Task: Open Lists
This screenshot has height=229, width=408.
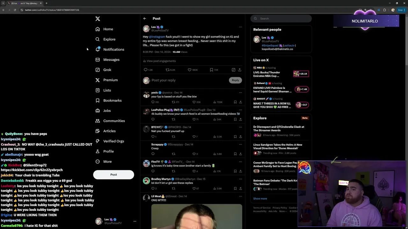Action: tap(103, 90)
